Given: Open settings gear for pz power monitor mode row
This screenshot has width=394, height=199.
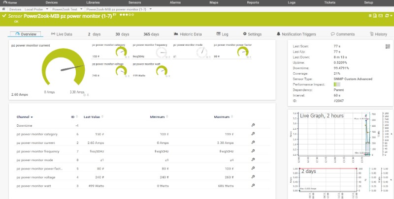Looking at the screenshot, I should tap(253, 160).
